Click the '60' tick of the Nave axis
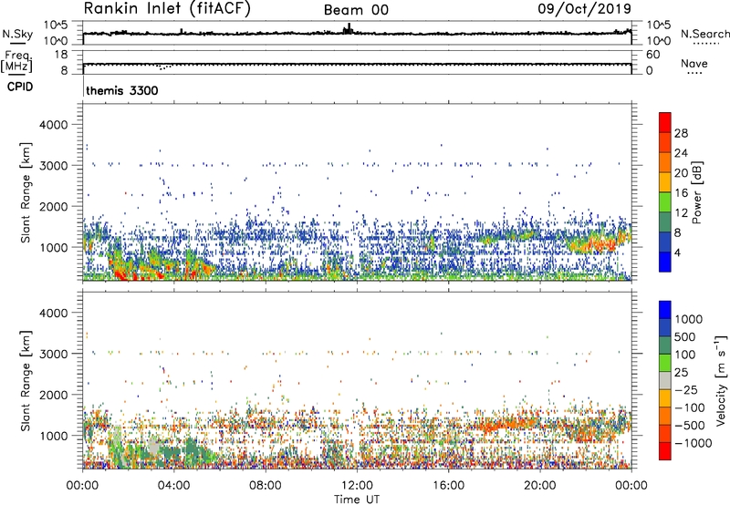The width and height of the screenshot is (730, 505). point(653,55)
